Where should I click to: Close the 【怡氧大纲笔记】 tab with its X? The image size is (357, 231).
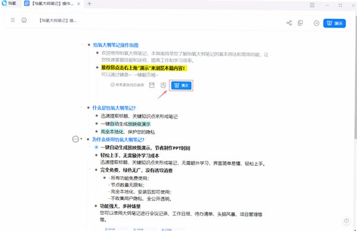(79, 4)
